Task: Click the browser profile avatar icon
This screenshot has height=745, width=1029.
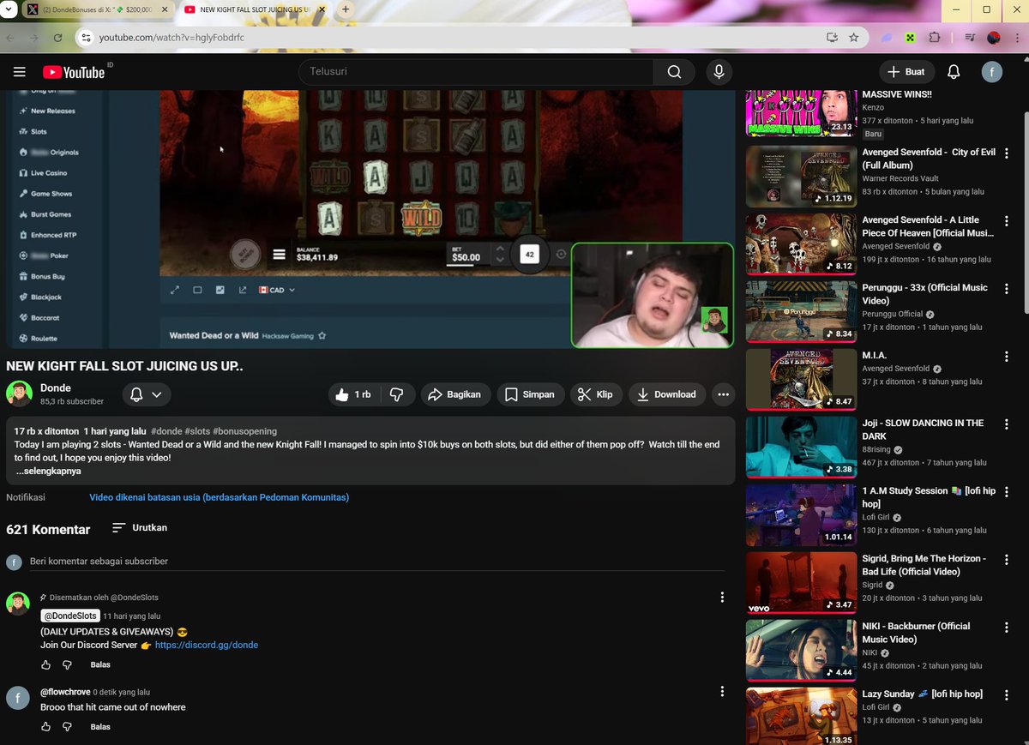Action: click(x=994, y=38)
